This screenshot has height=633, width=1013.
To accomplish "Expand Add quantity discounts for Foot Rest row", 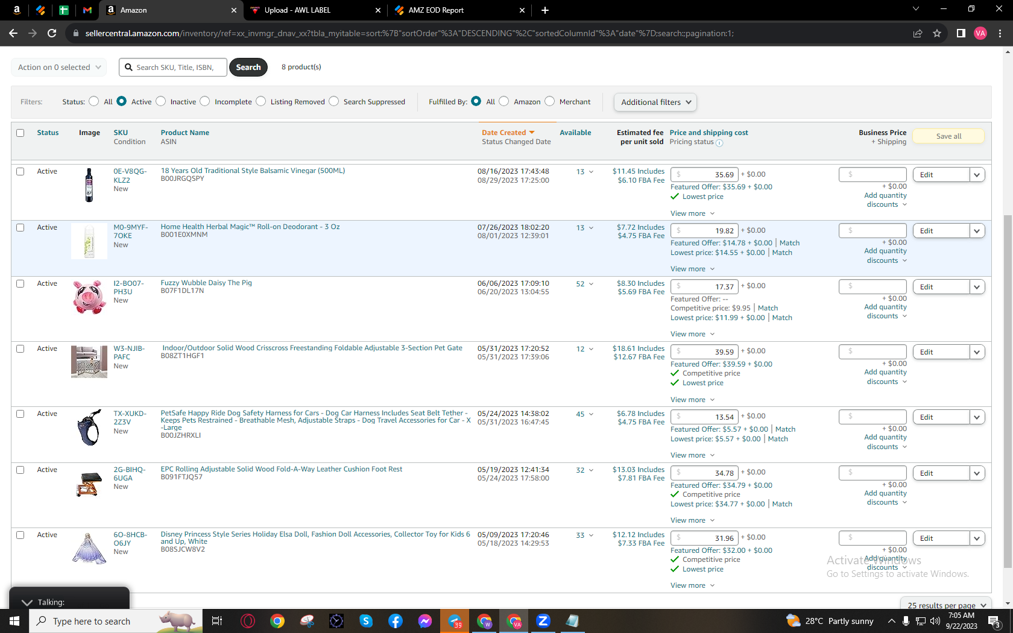I will [x=885, y=498].
